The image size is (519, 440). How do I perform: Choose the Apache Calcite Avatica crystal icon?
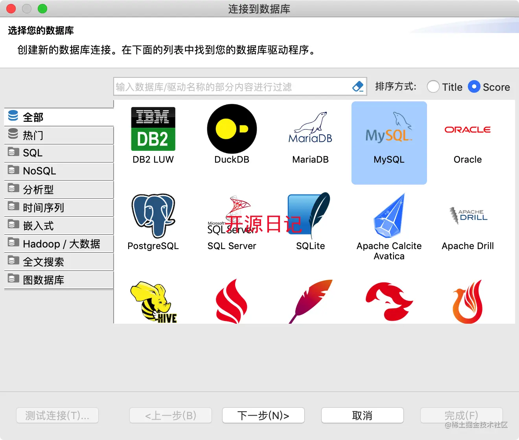pyautogui.click(x=389, y=215)
